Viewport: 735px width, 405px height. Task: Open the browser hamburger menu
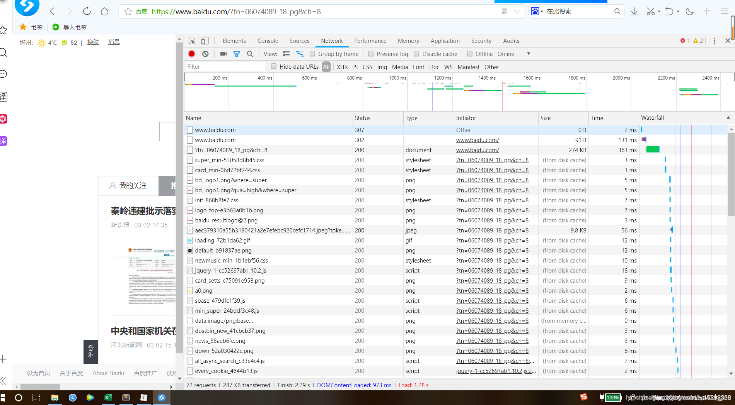tap(725, 12)
